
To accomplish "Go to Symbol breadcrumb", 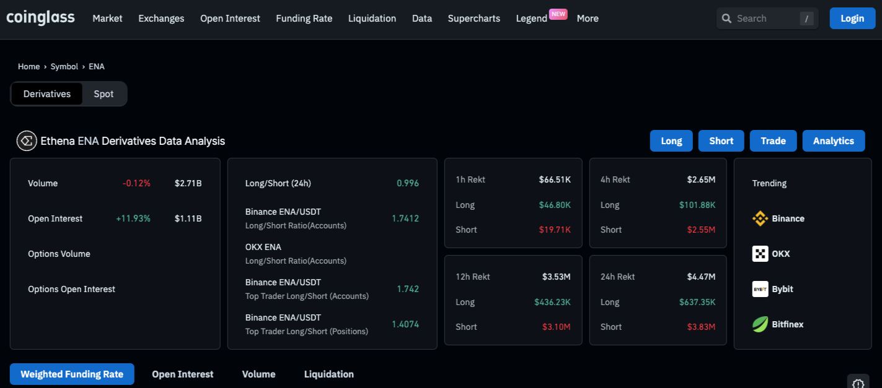I will click(x=64, y=66).
